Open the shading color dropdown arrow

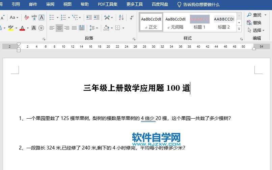(x=112, y=28)
